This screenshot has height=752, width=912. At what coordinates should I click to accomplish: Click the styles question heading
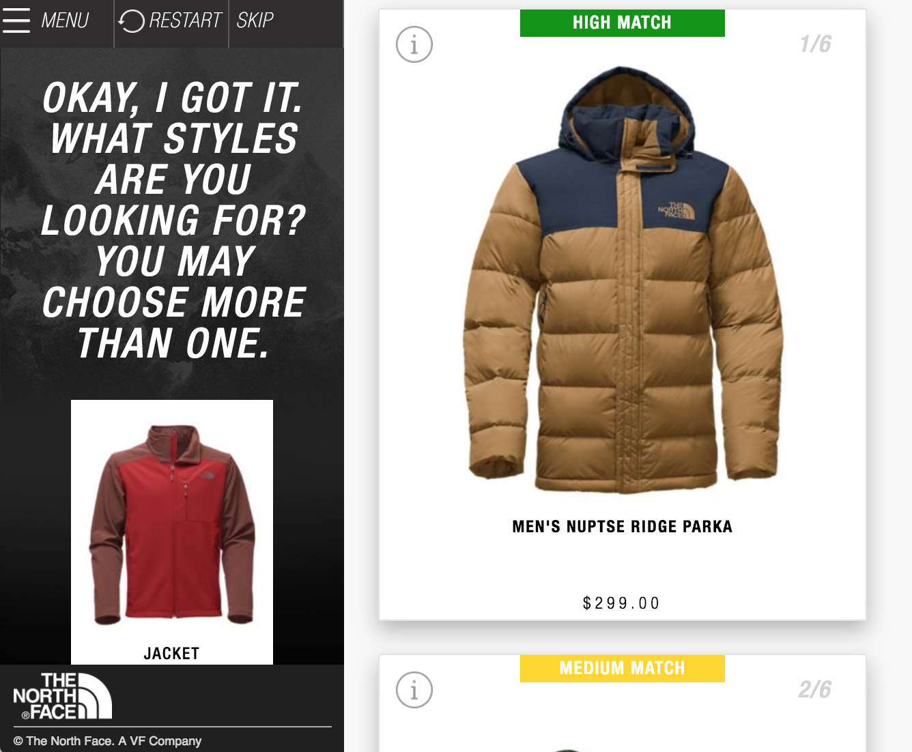[173, 220]
